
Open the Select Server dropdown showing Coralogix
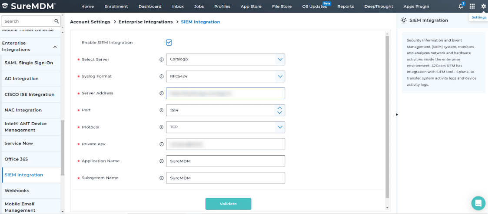click(226, 59)
